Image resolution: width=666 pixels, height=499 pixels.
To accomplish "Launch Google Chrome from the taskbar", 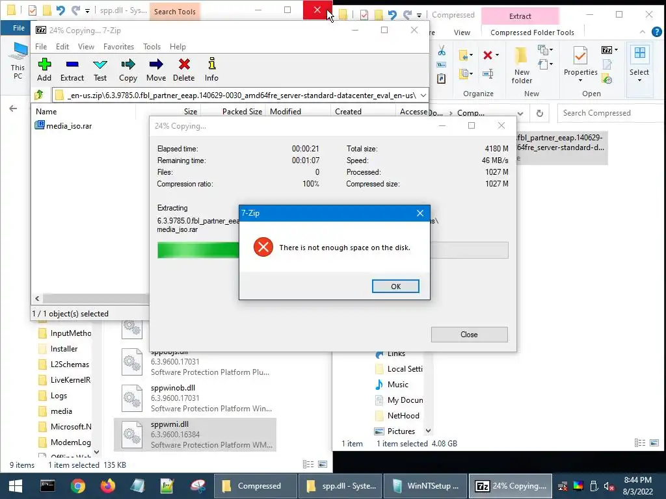I will pyautogui.click(x=78, y=486).
